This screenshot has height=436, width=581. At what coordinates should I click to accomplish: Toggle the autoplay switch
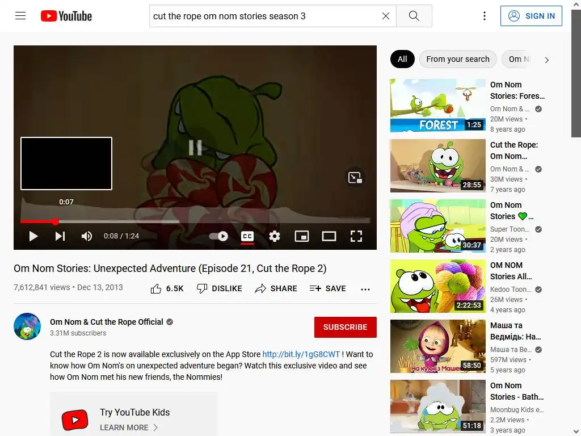[218, 236]
